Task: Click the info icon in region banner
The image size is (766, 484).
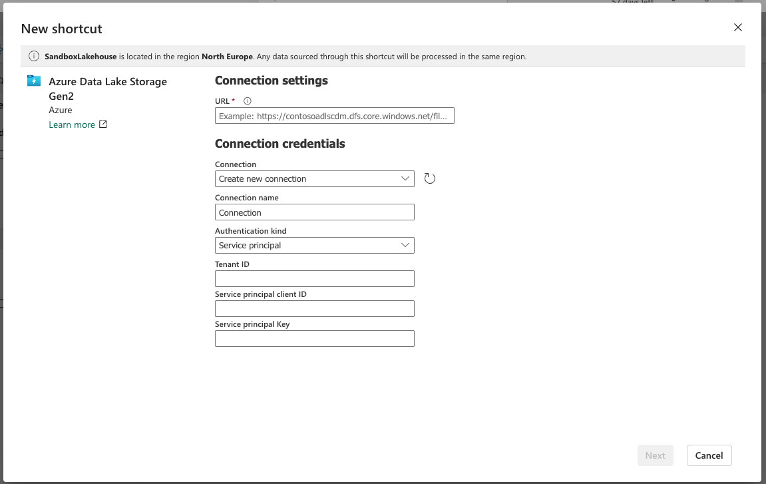Action: 34,57
